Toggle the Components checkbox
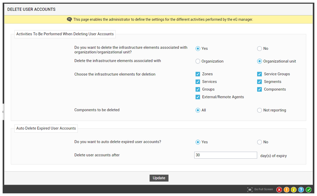The height and width of the screenshot is (196, 317). point(259,89)
